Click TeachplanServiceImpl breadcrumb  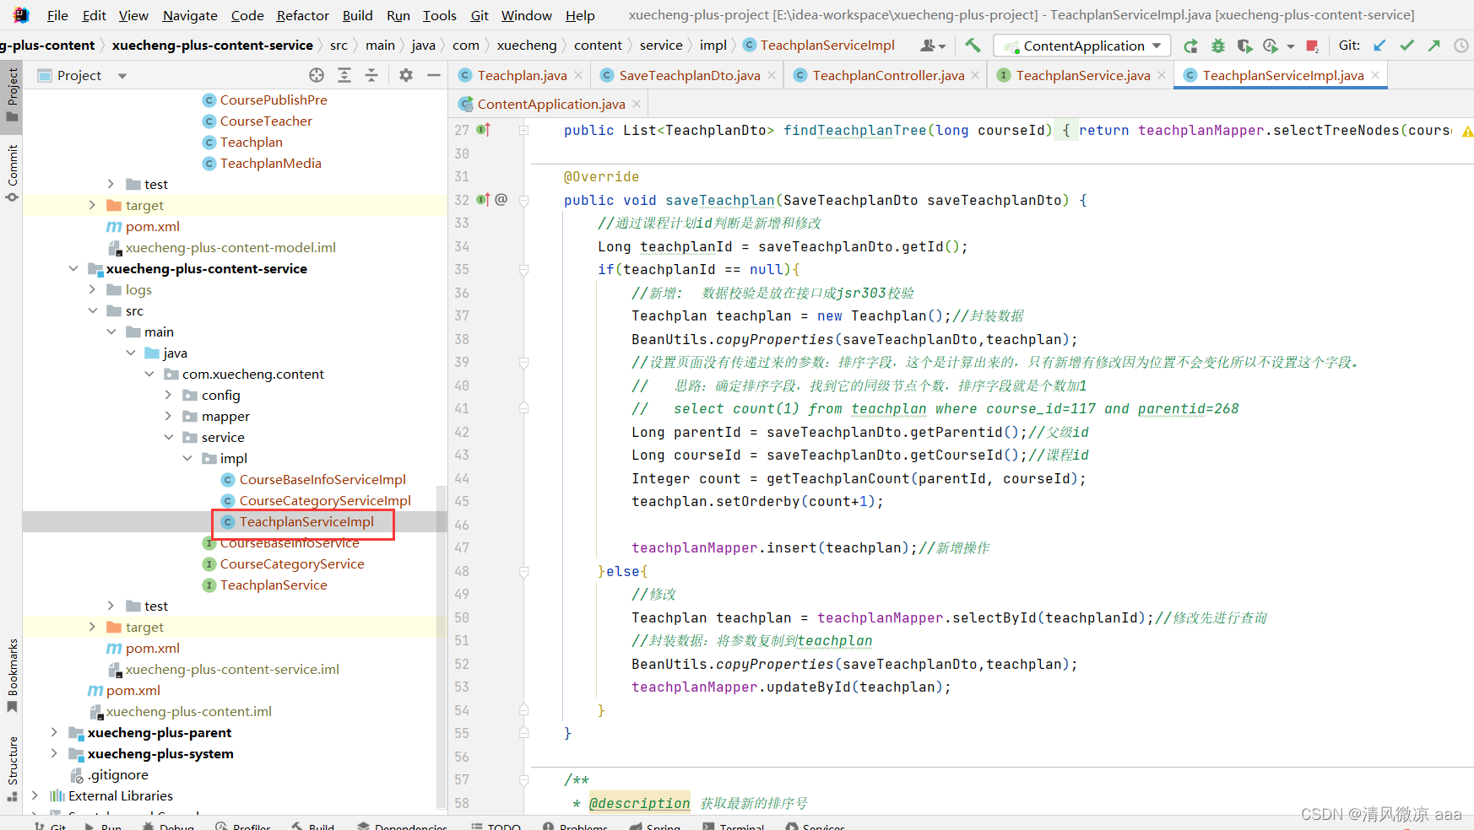pos(819,46)
